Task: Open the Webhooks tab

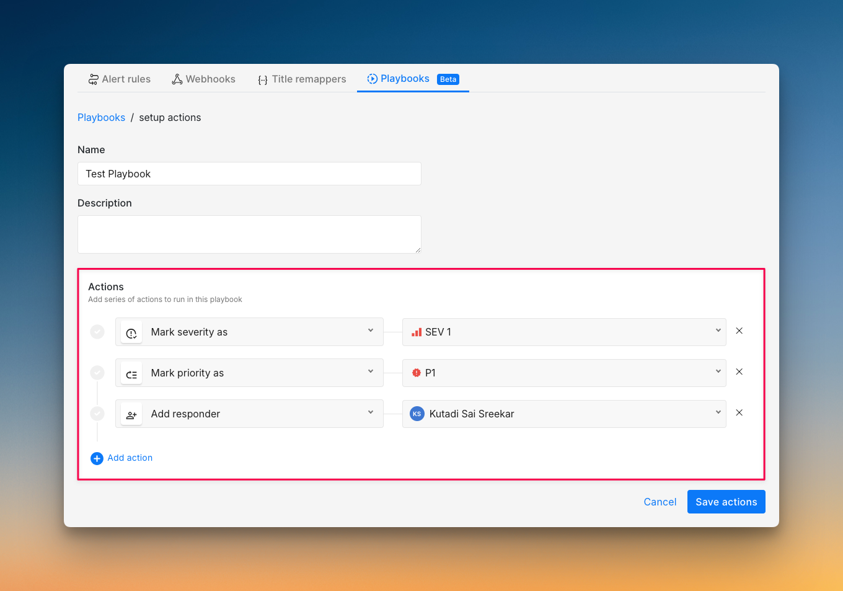Action: pos(204,79)
